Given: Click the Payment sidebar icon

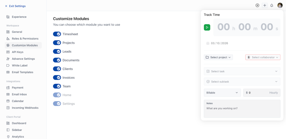Looking at the screenshot, I should click(8, 88).
